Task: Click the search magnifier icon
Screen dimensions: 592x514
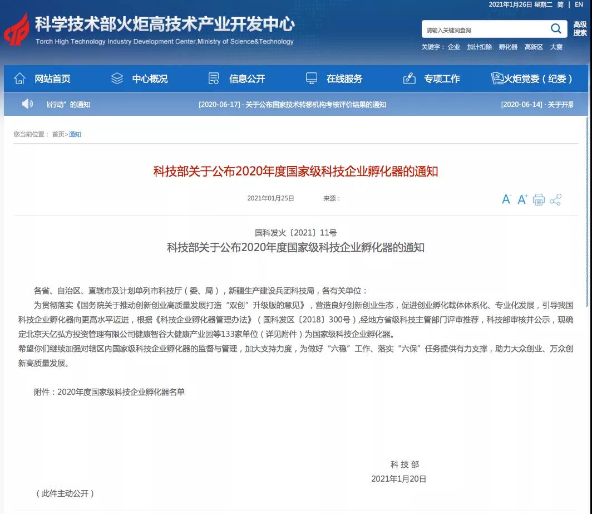Action: [556, 28]
